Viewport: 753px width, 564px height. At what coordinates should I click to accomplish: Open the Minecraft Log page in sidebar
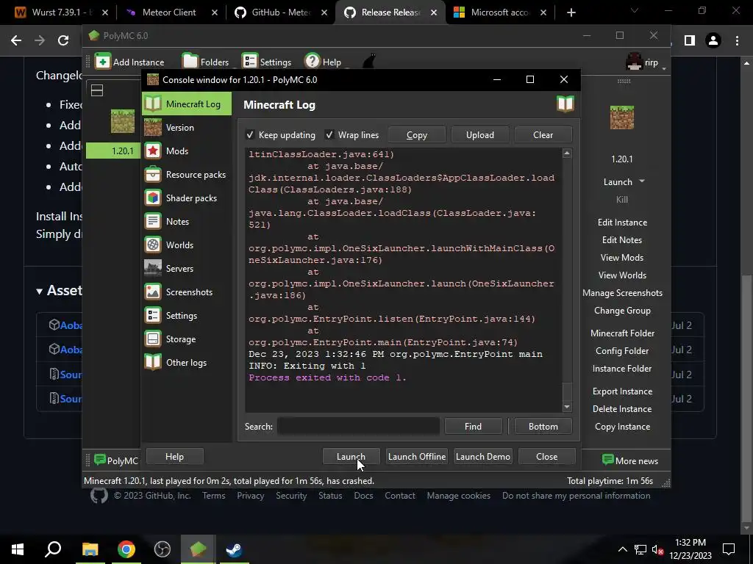186,104
